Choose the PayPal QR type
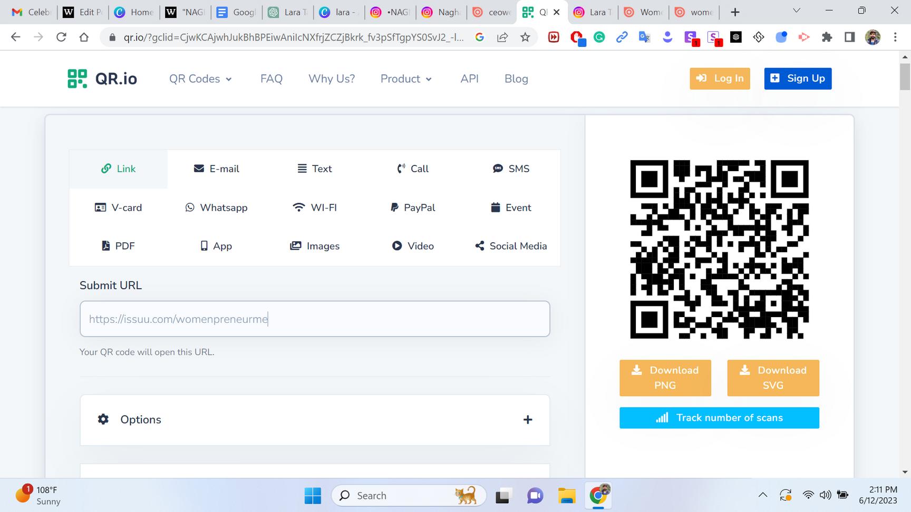Image resolution: width=911 pixels, height=512 pixels. [x=413, y=208]
